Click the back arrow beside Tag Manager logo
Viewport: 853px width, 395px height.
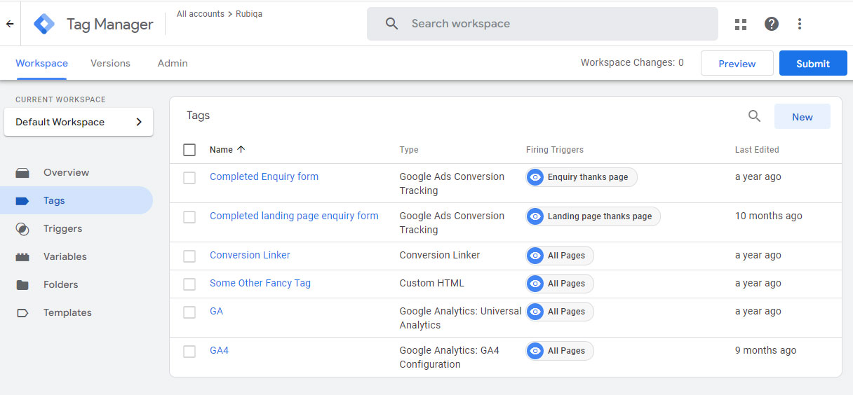click(10, 24)
